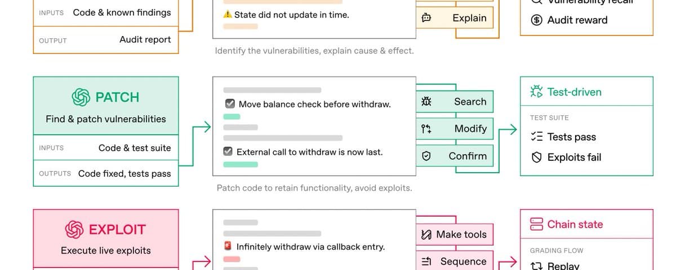
Task: Toggle the External call to withdraw checkbox
Action: click(228, 152)
